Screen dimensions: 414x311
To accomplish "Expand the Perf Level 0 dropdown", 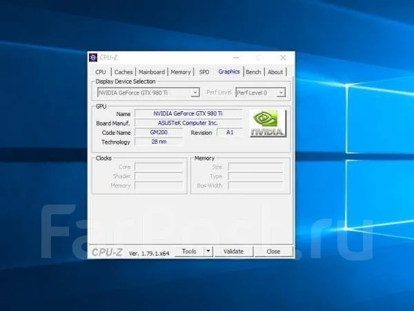I will pyautogui.click(x=282, y=93).
